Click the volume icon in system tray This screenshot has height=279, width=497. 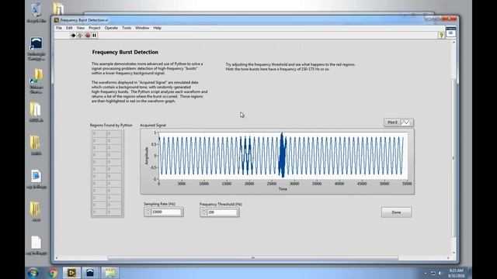click(440, 273)
